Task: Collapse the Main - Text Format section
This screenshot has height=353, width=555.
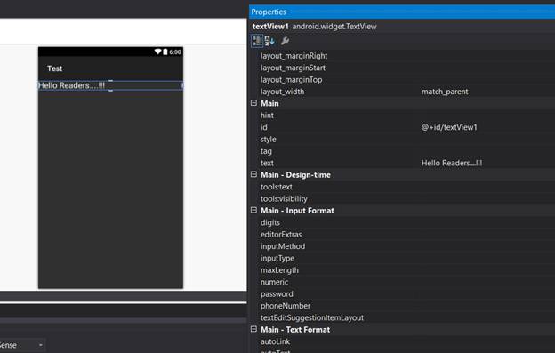Action: pos(253,329)
